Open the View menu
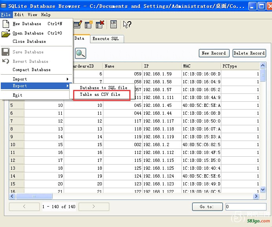This screenshot has width=272, height=227. point(33,15)
